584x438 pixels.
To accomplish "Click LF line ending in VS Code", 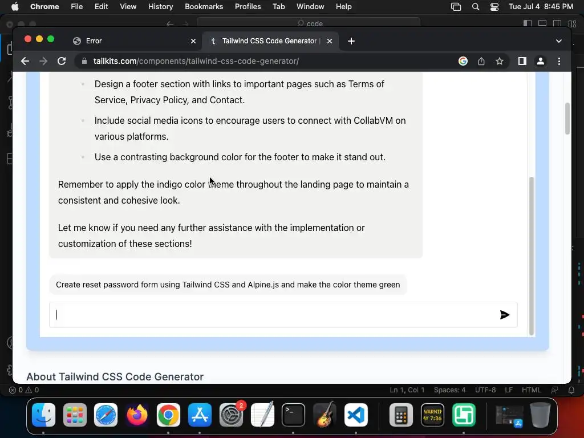I will coord(509,390).
